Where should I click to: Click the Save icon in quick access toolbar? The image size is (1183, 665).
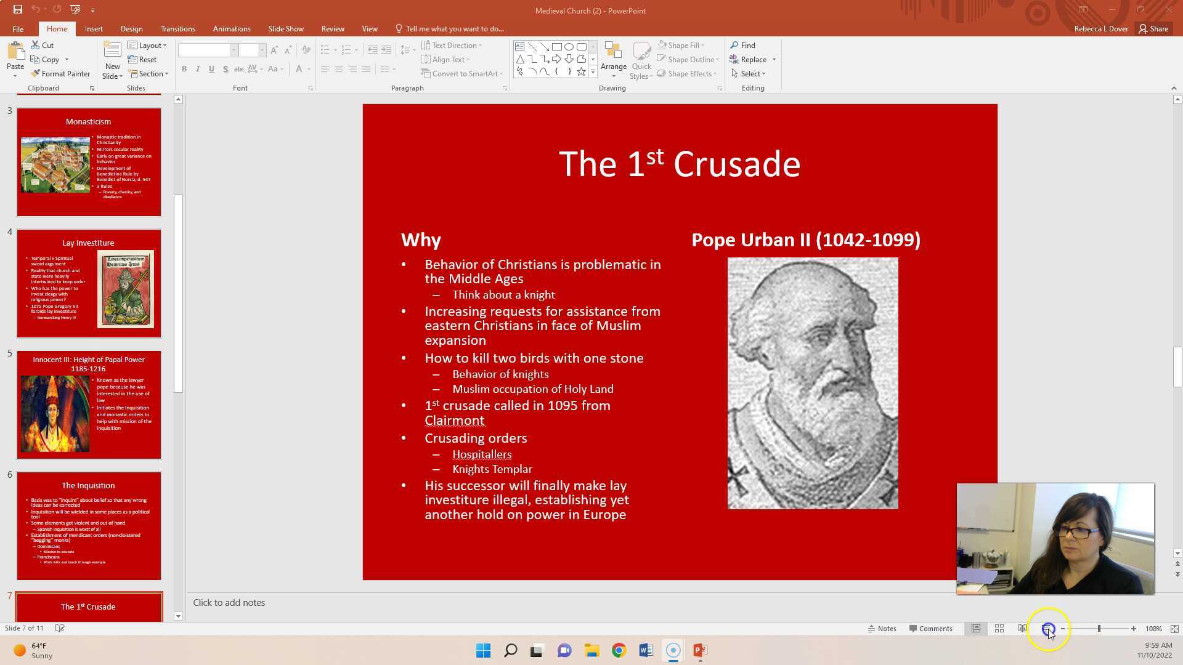[x=17, y=10]
